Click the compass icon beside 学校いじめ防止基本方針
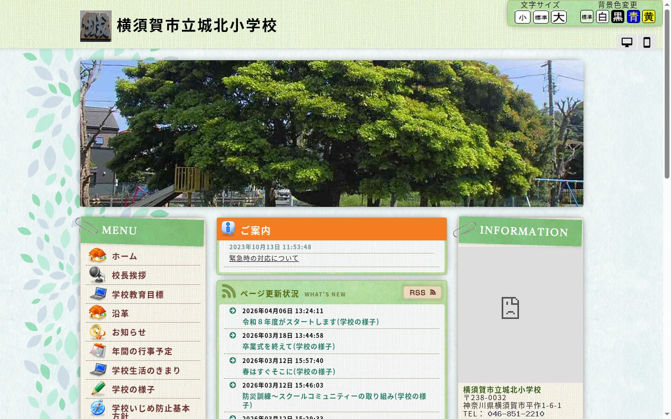Image resolution: width=671 pixels, height=419 pixels. click(x=98, y=408)
